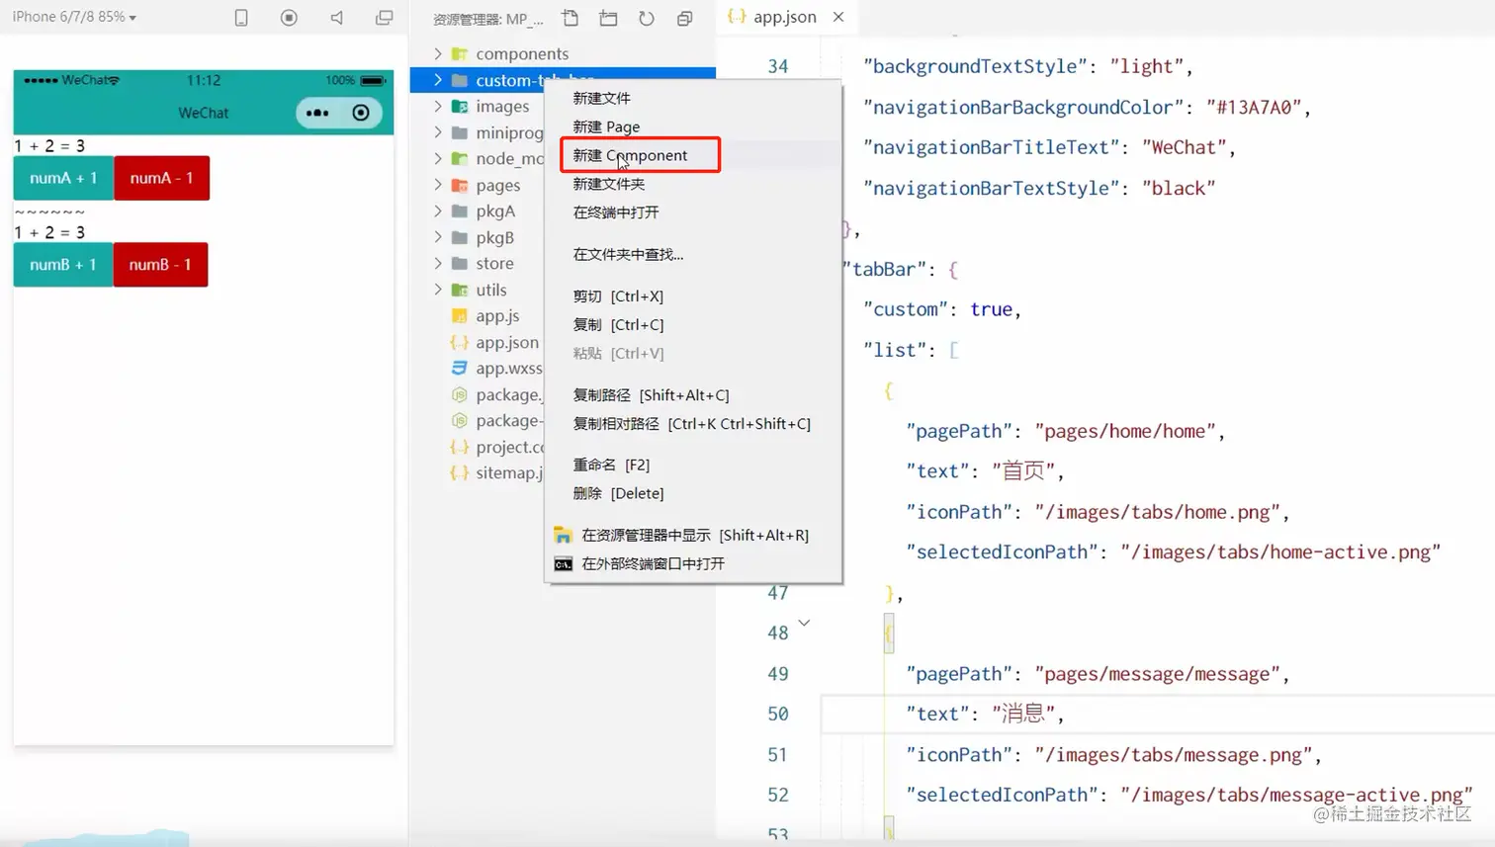Click the "消息" text value in editor
This screenshot has width=1495, height=847.
click(x=1023, y=714)
